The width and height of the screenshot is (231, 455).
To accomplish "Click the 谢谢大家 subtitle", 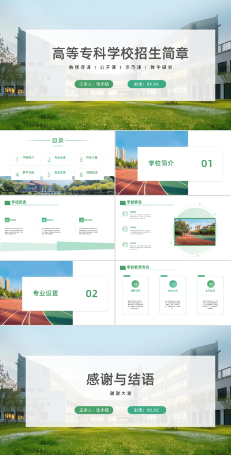I will click(121, 393).
